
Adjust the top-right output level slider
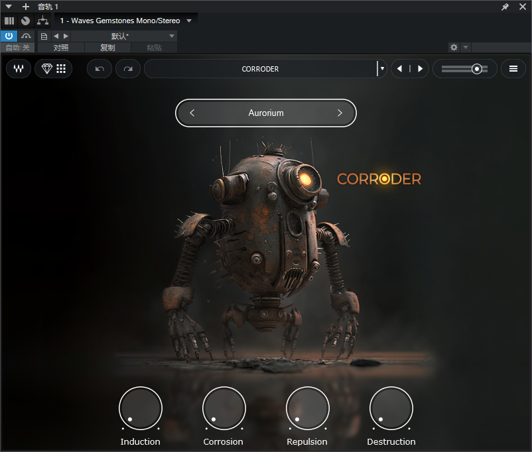tap(464, 69)
